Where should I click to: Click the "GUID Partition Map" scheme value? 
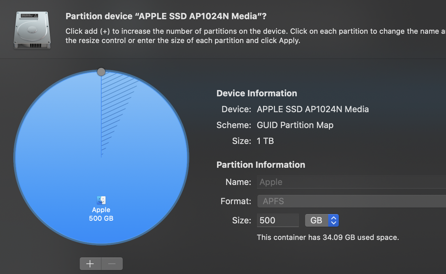295,125
